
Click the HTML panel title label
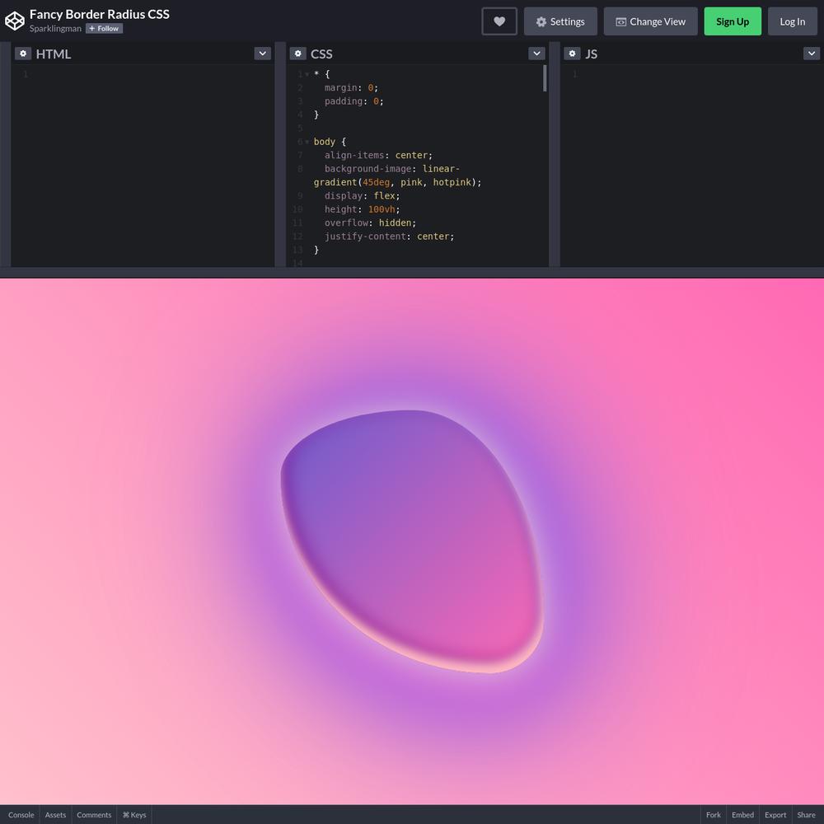pyautogui.click(x=53, y=54)
